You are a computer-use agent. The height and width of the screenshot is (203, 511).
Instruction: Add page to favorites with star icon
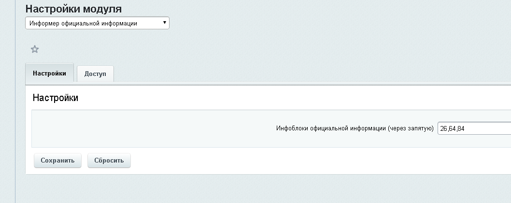(35, 50)
